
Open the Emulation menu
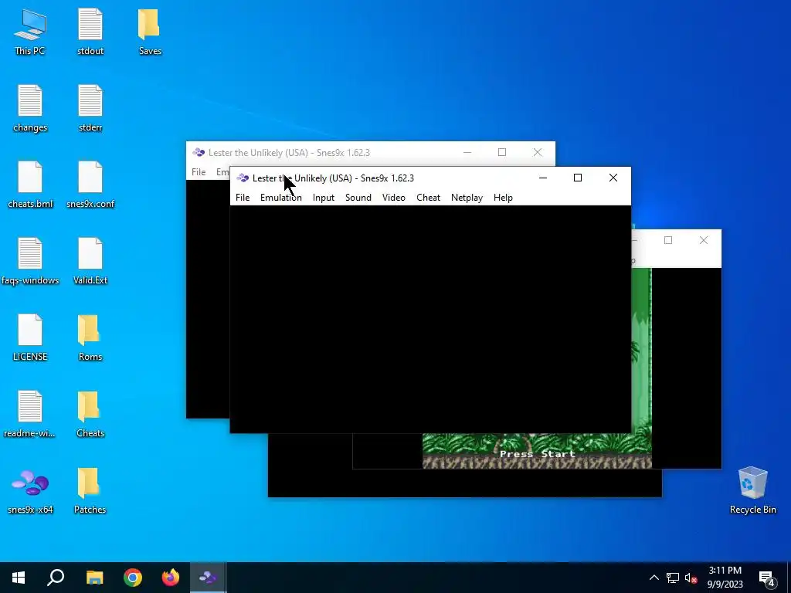tap(281, 198)
